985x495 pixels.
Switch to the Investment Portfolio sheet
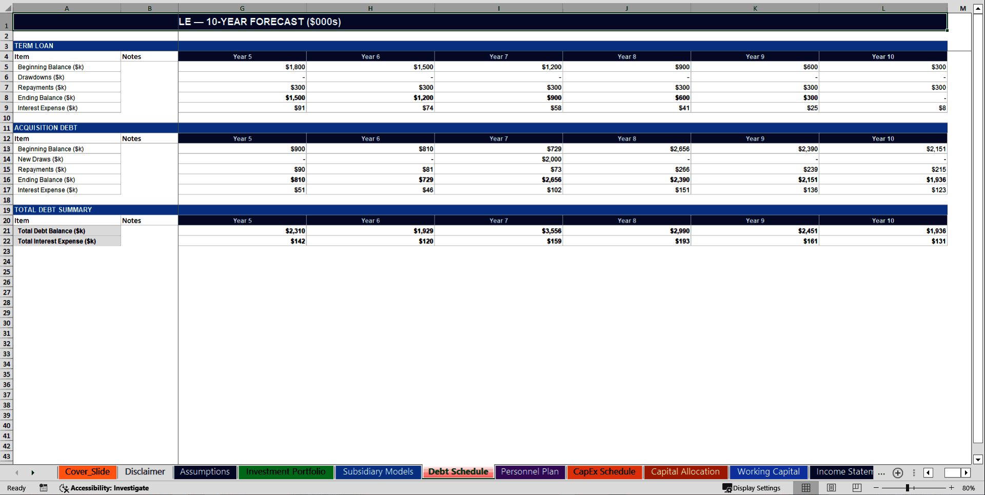coord(286,471)
